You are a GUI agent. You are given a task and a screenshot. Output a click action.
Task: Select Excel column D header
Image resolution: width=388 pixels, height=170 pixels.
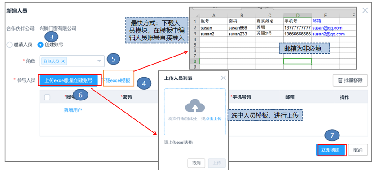pyautogui.click(x=297, y=15)
